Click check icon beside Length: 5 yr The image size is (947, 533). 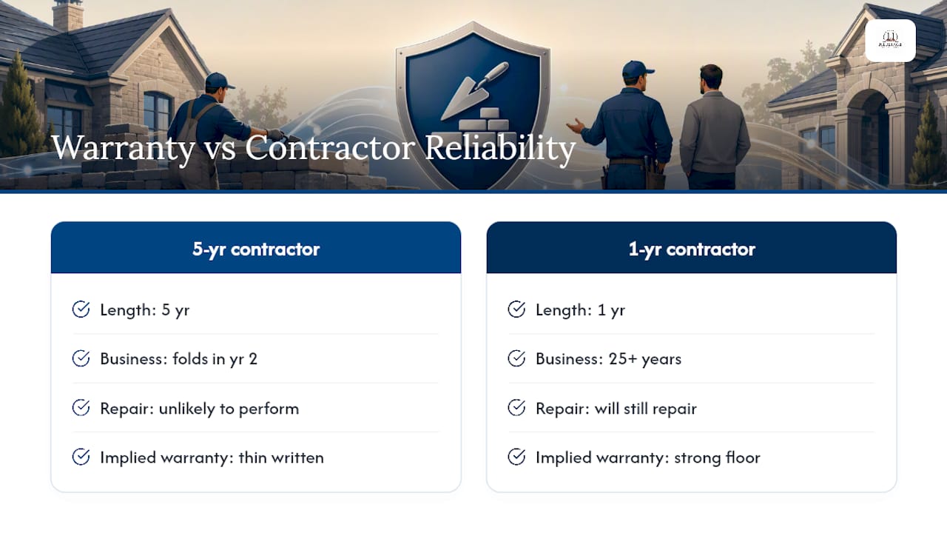[x=81, y=309]
